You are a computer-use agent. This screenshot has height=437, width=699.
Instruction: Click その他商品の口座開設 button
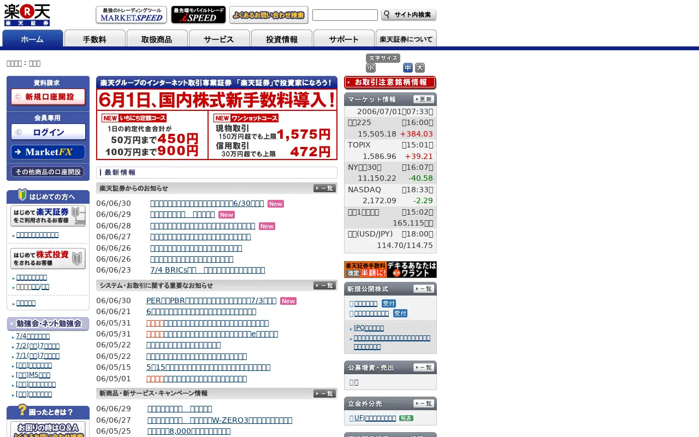48,172
